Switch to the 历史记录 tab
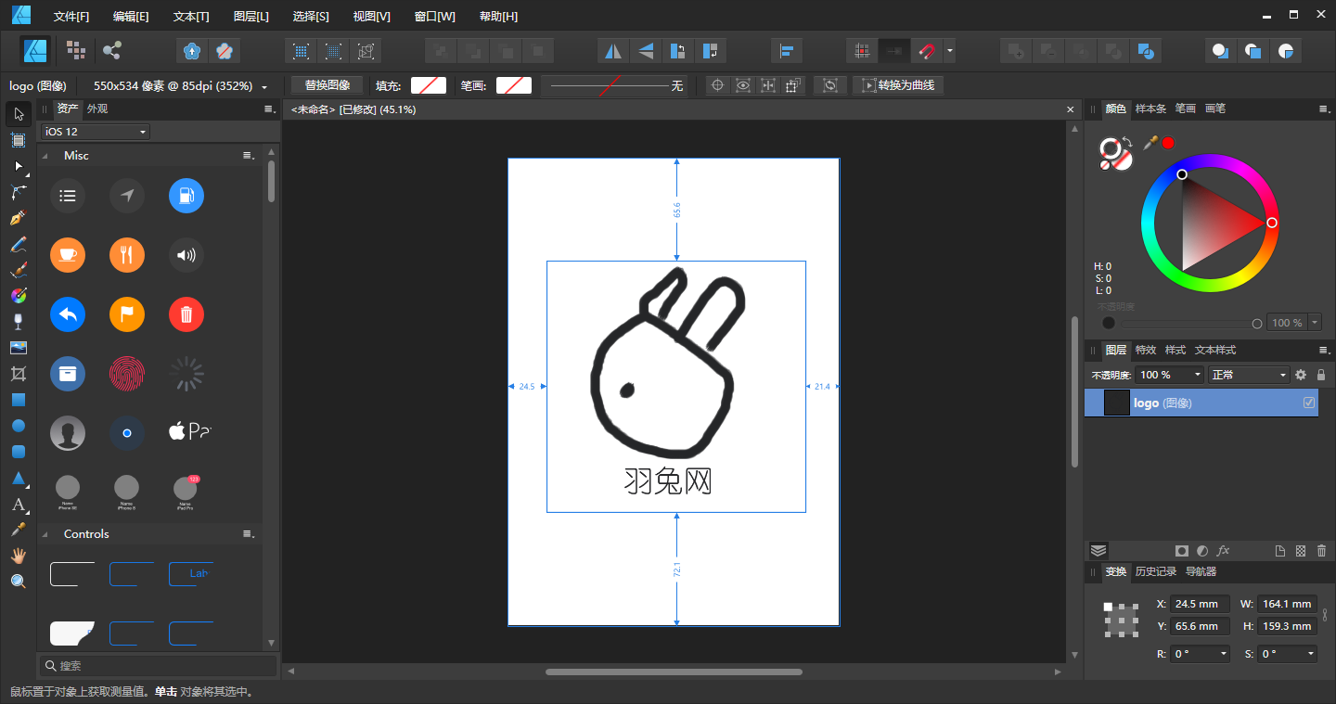The image size is (1336, 704). [x=1156, y=571]
